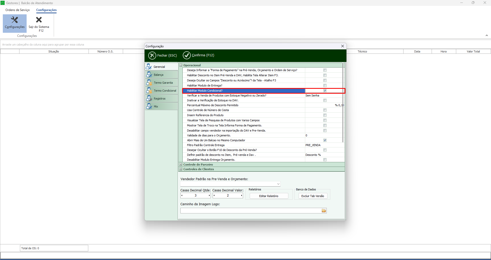Click the Editar Relatório button

tap(269, 196)
